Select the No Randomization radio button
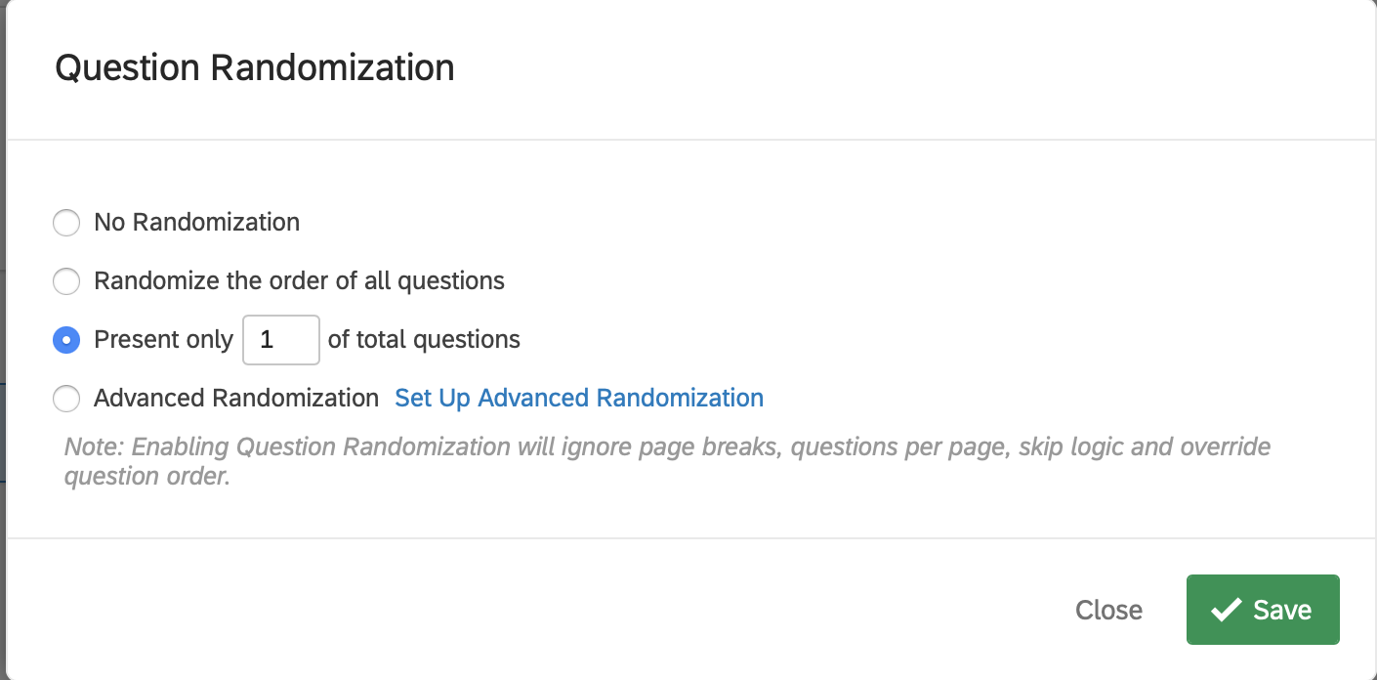Viewport: 1377px width, 680px height. (x=66, y=223)
